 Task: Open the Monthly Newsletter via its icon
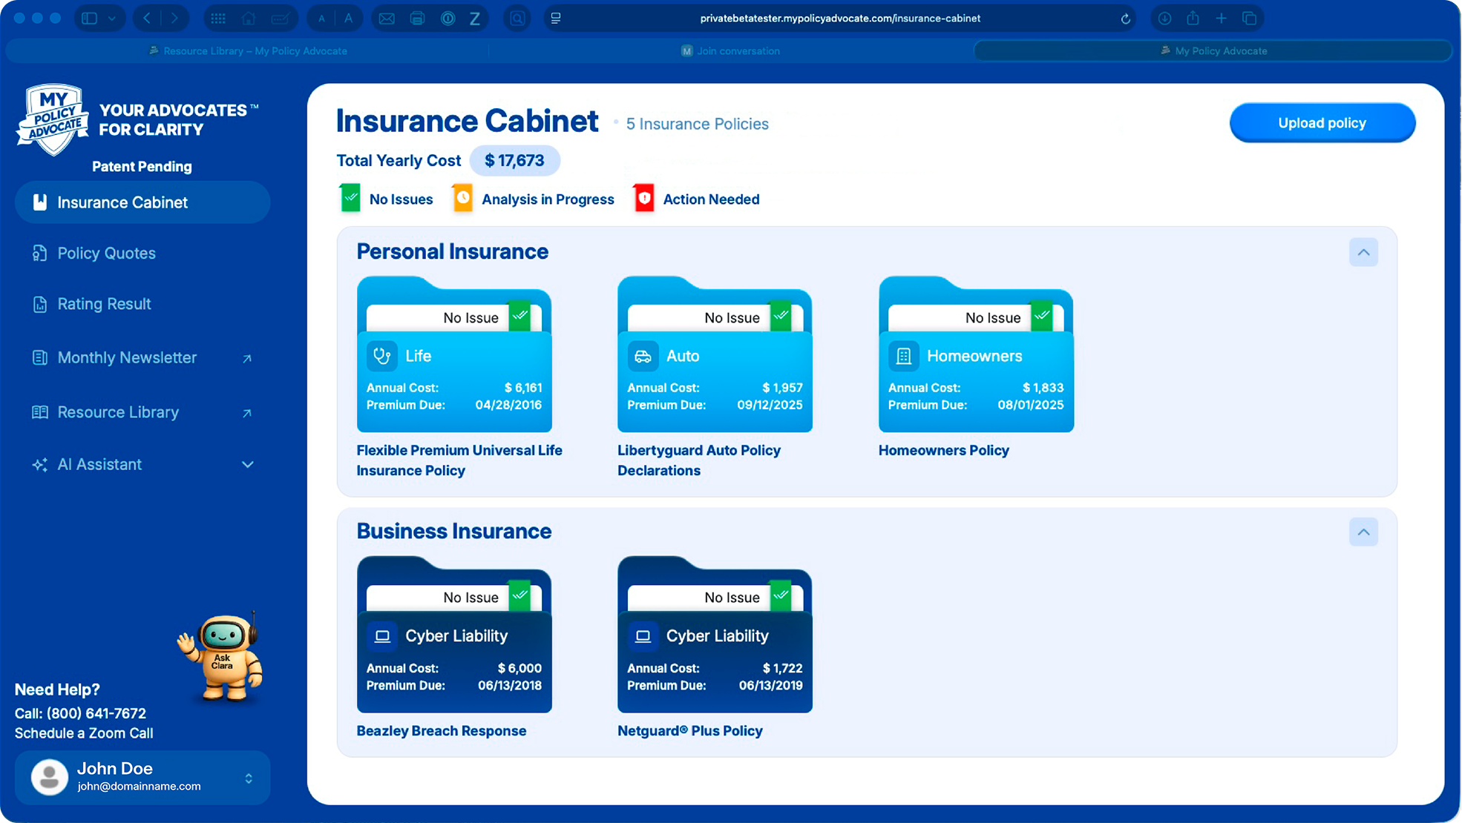[40, 357]
